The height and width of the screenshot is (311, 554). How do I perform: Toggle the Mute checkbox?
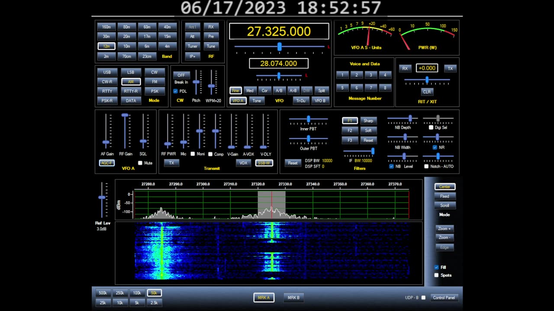pos(140,163)
